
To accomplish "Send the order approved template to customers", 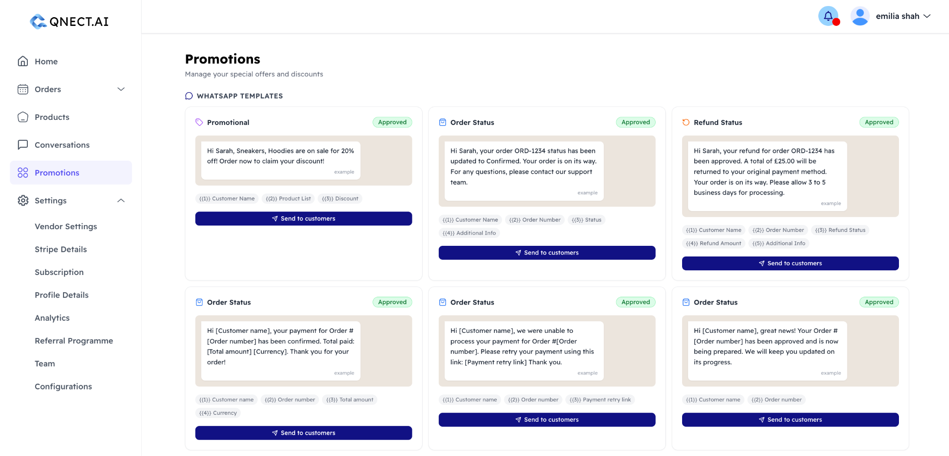I will pyautogui.click(x=790, y=420).
